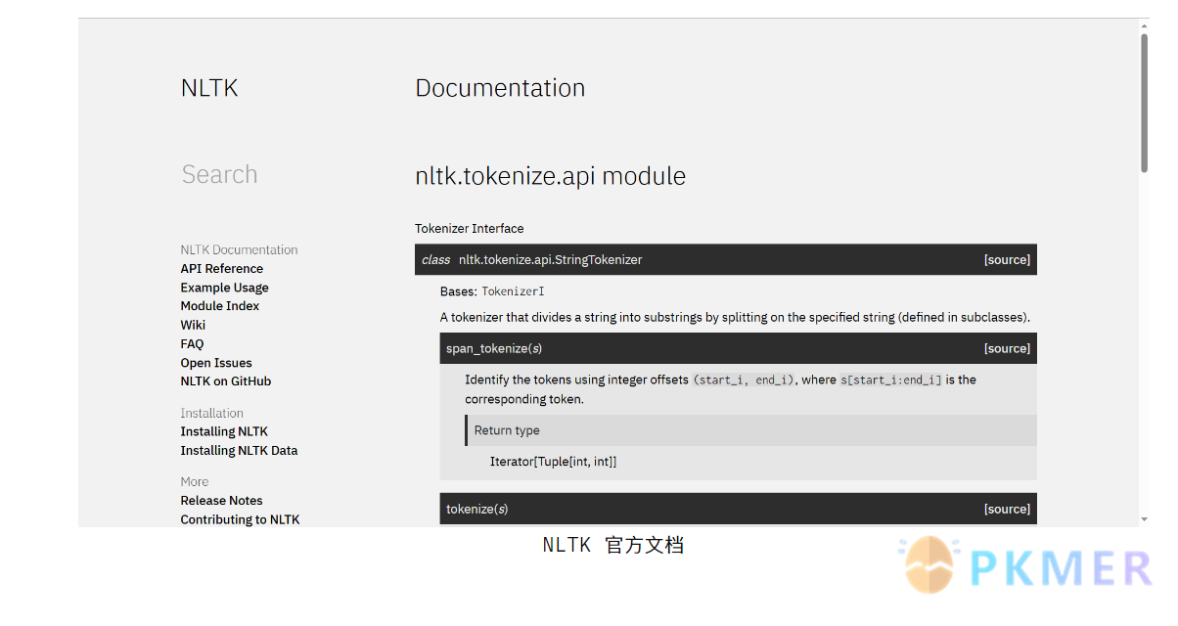Open the Example Usage page
Viewport: 1178px width, 626px height.
pos(224,288)
